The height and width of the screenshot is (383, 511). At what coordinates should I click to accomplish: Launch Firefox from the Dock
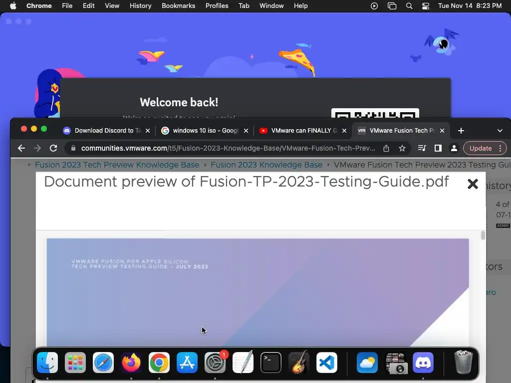[x=131, y=363]
